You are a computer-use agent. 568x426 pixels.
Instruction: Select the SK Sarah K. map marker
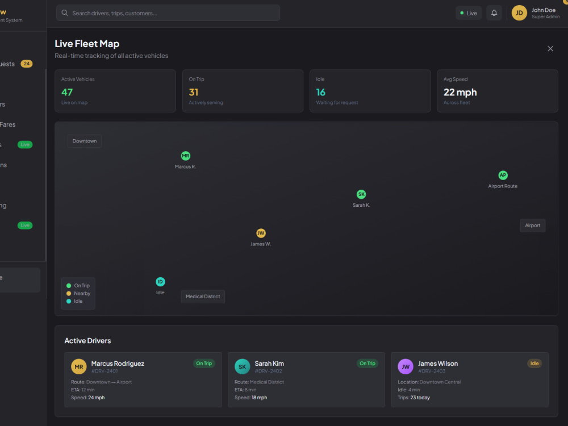point(361,194)
